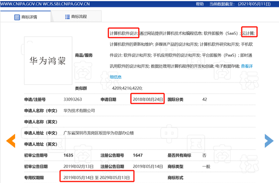Click the 初审公告期号 label

[x=36, y=155]
